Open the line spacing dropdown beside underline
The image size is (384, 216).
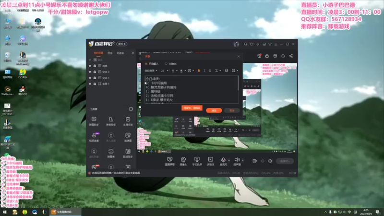(x=218, y=71)
